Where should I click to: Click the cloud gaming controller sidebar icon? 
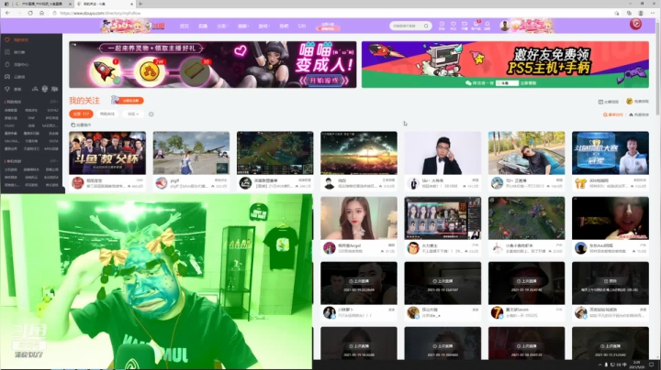(x=7, y=77)
